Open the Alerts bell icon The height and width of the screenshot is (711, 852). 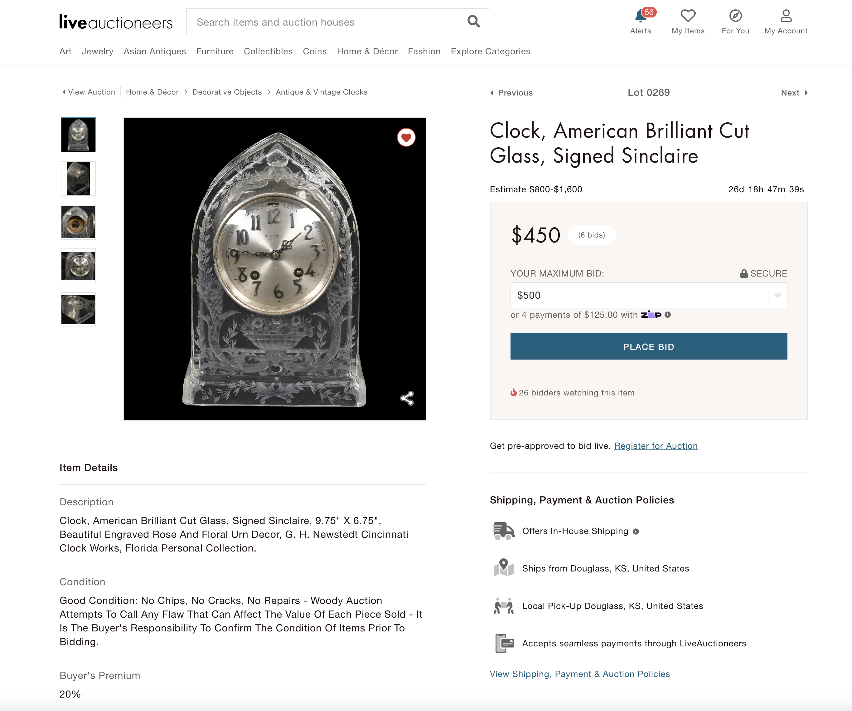(x=641, y=16)
